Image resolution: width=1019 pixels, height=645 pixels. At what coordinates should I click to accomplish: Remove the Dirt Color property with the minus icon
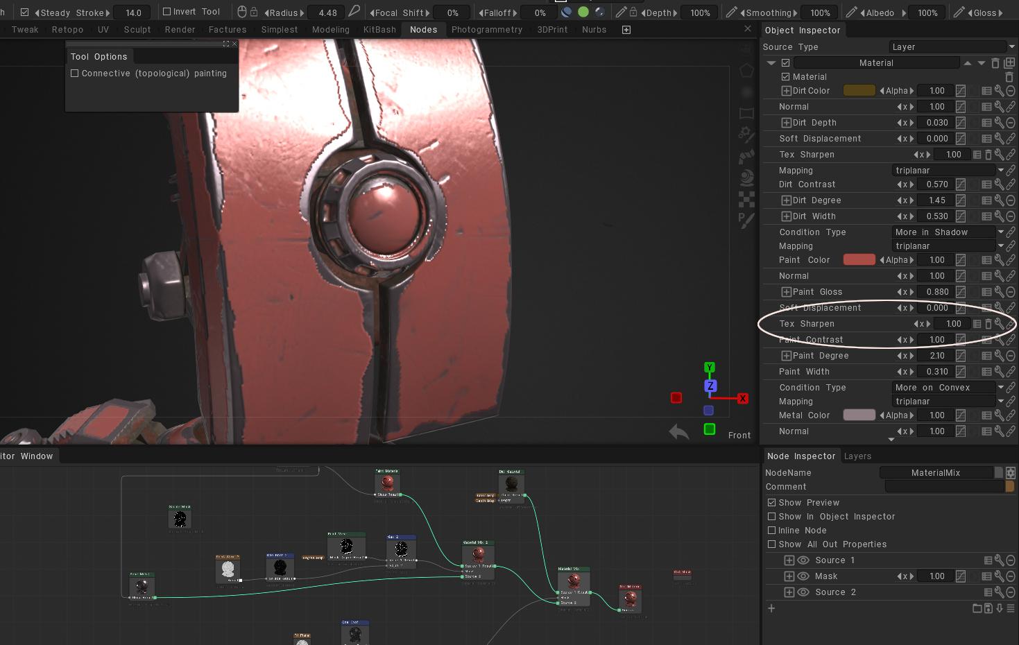click(1010, 91)
